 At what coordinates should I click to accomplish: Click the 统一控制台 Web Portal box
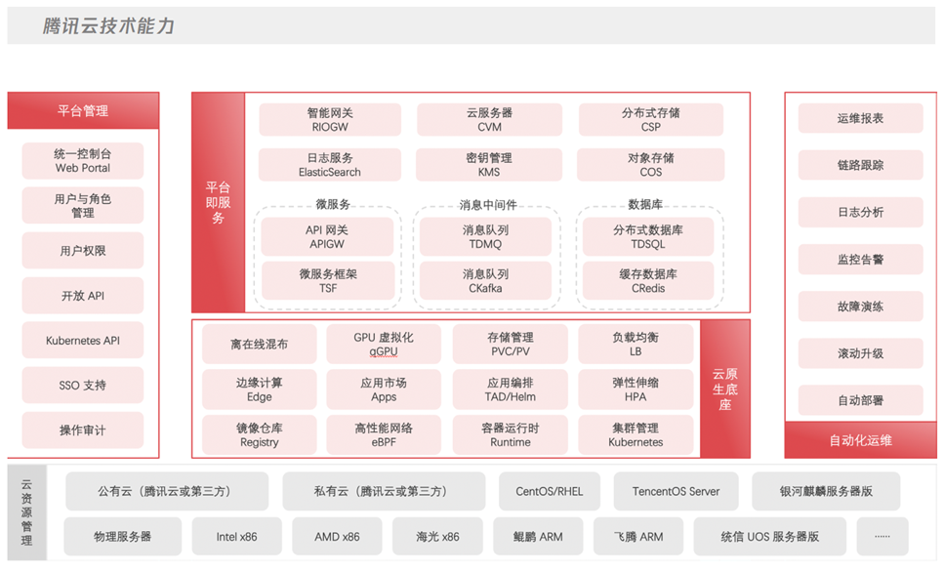[83, 161]
